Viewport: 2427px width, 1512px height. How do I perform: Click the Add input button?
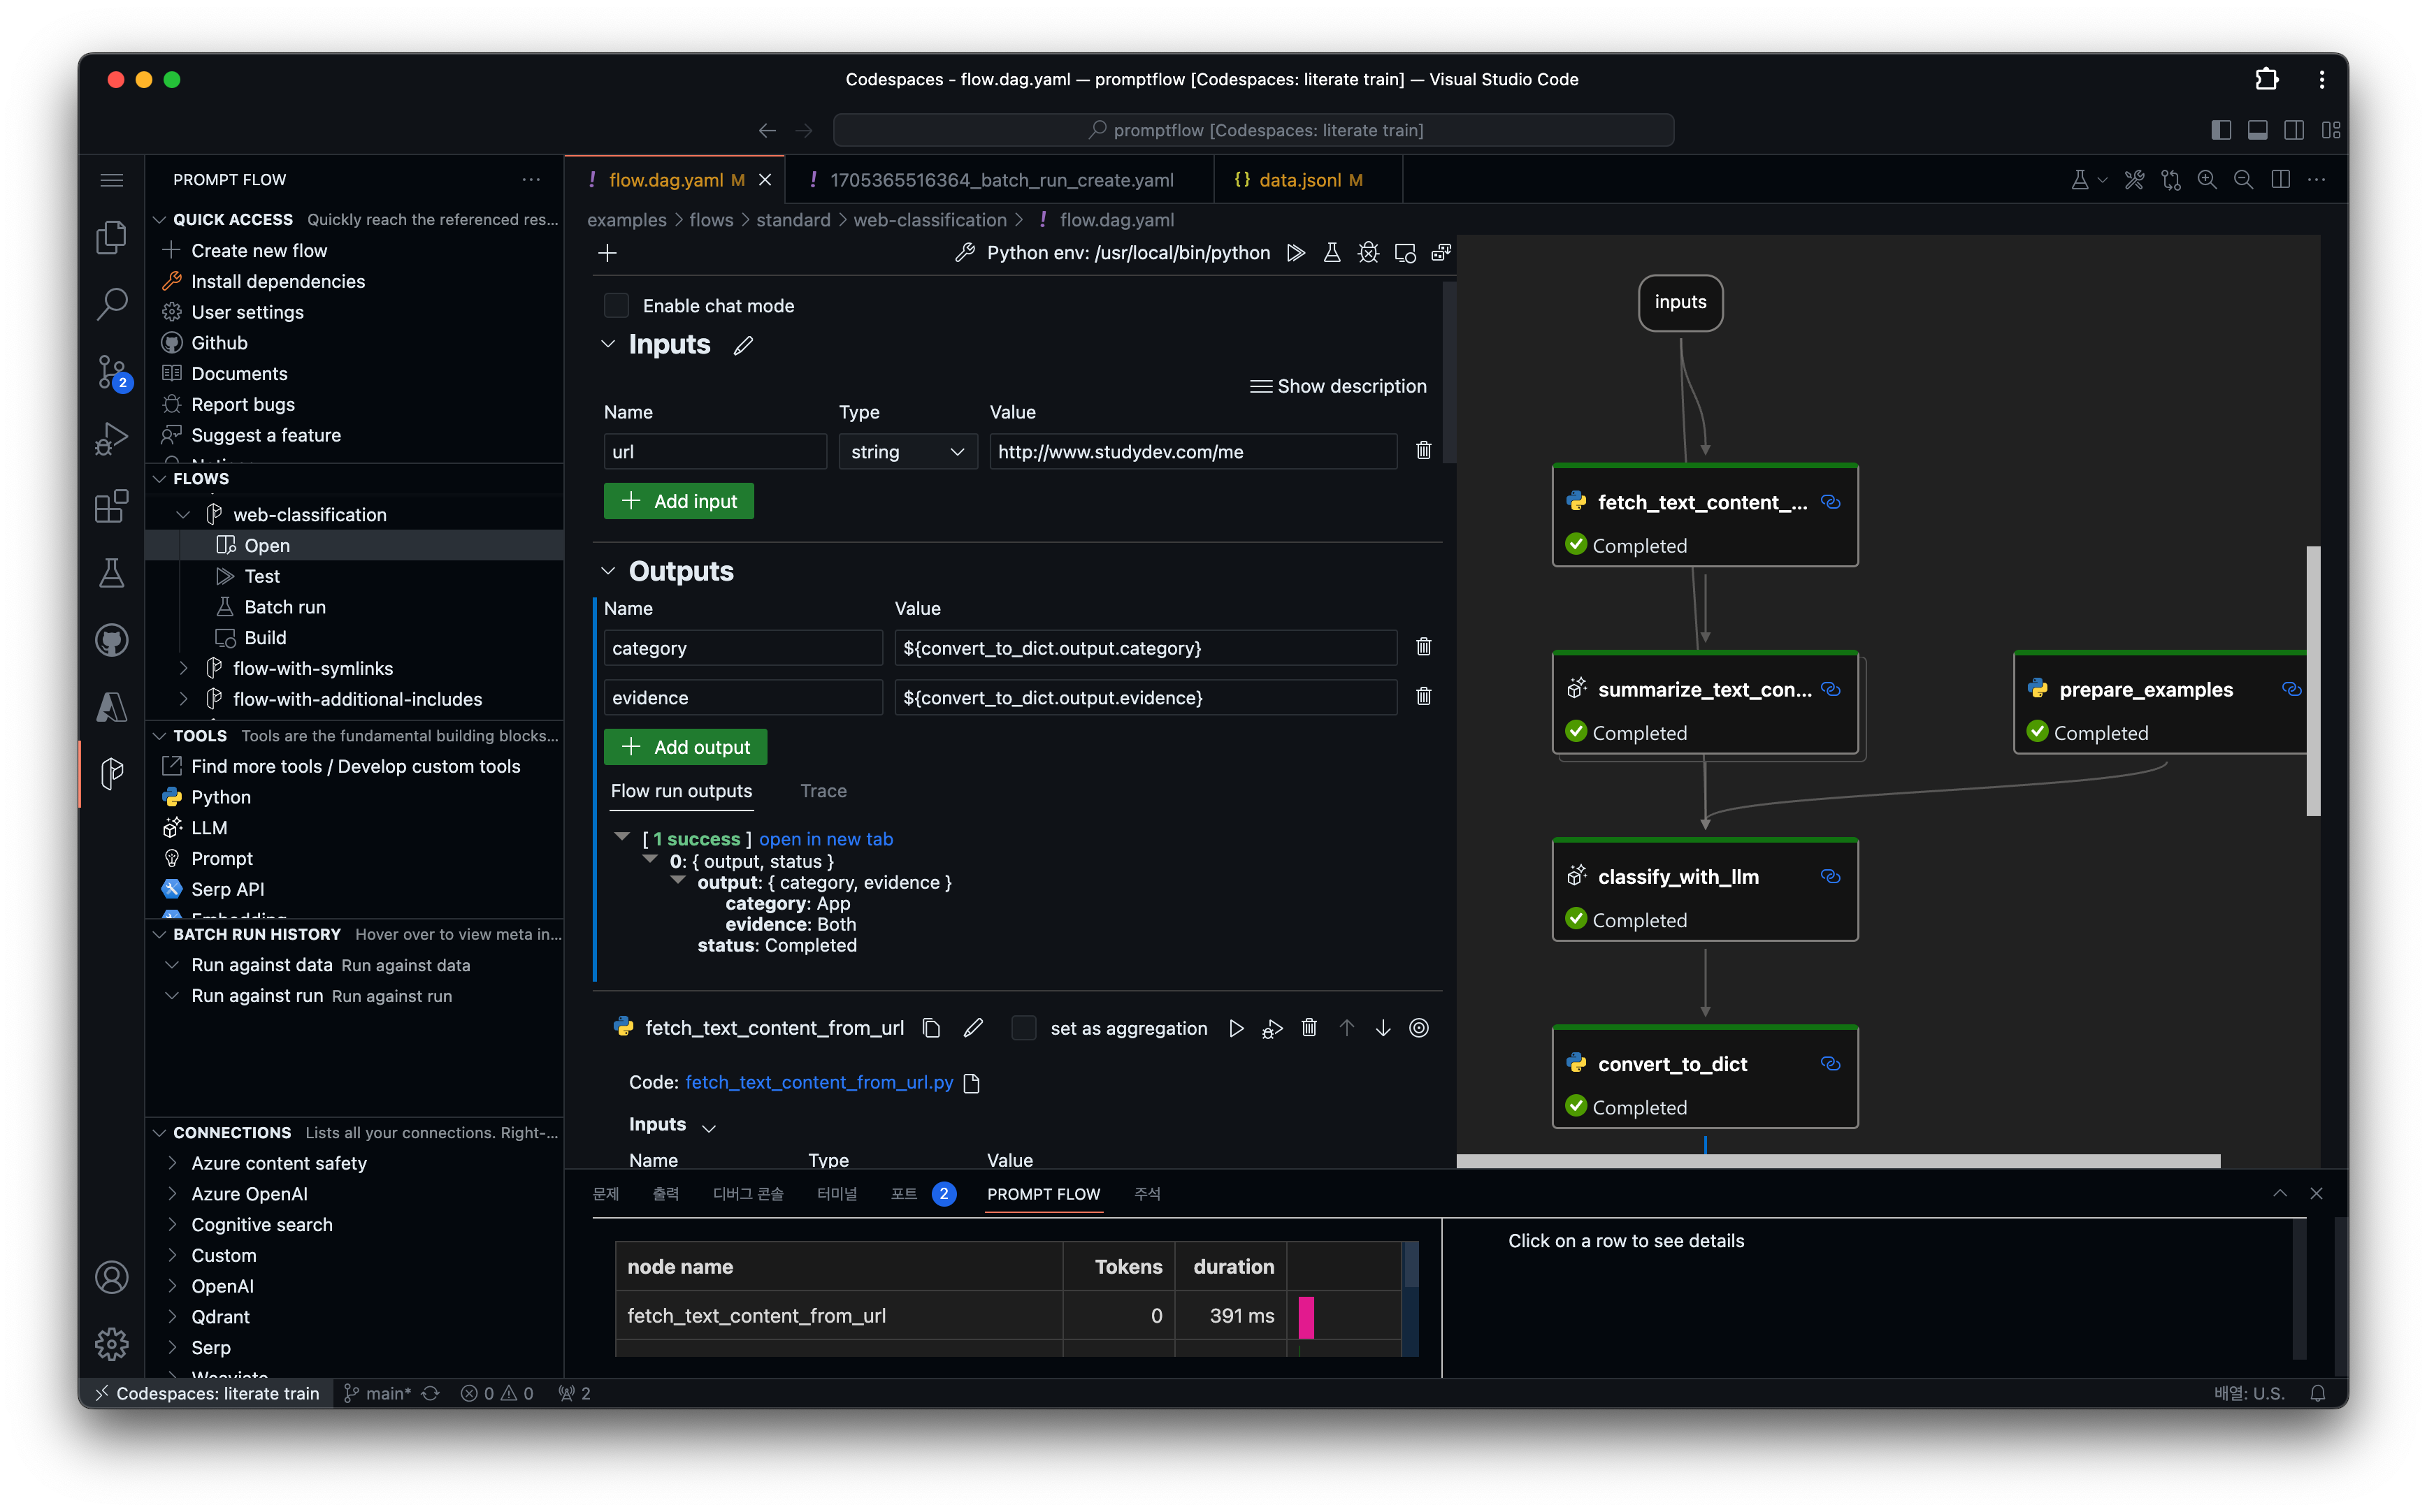(678, 501)
